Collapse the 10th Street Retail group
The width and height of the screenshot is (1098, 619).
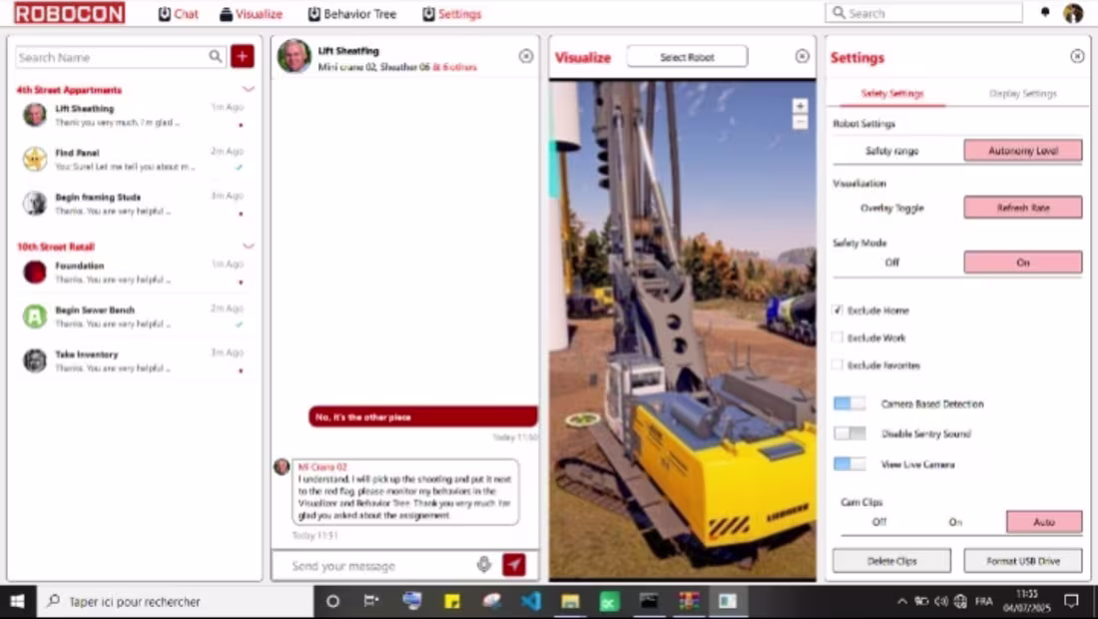tap(248, 246)
